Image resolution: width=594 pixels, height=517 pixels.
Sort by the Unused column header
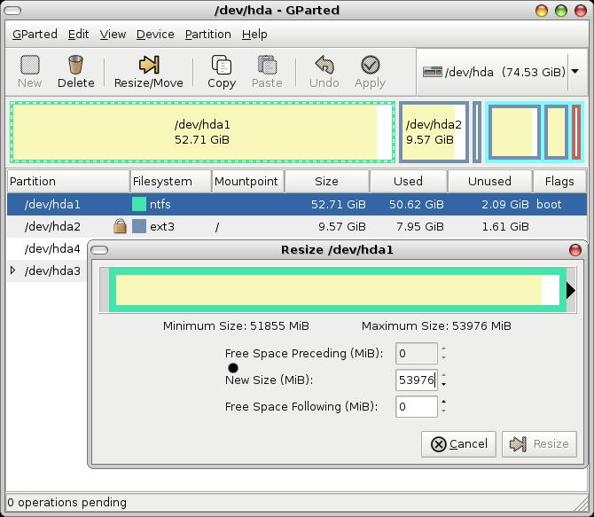489,181
